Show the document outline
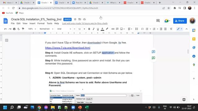The height and width of the screenshot is (111, 198). 6,40
